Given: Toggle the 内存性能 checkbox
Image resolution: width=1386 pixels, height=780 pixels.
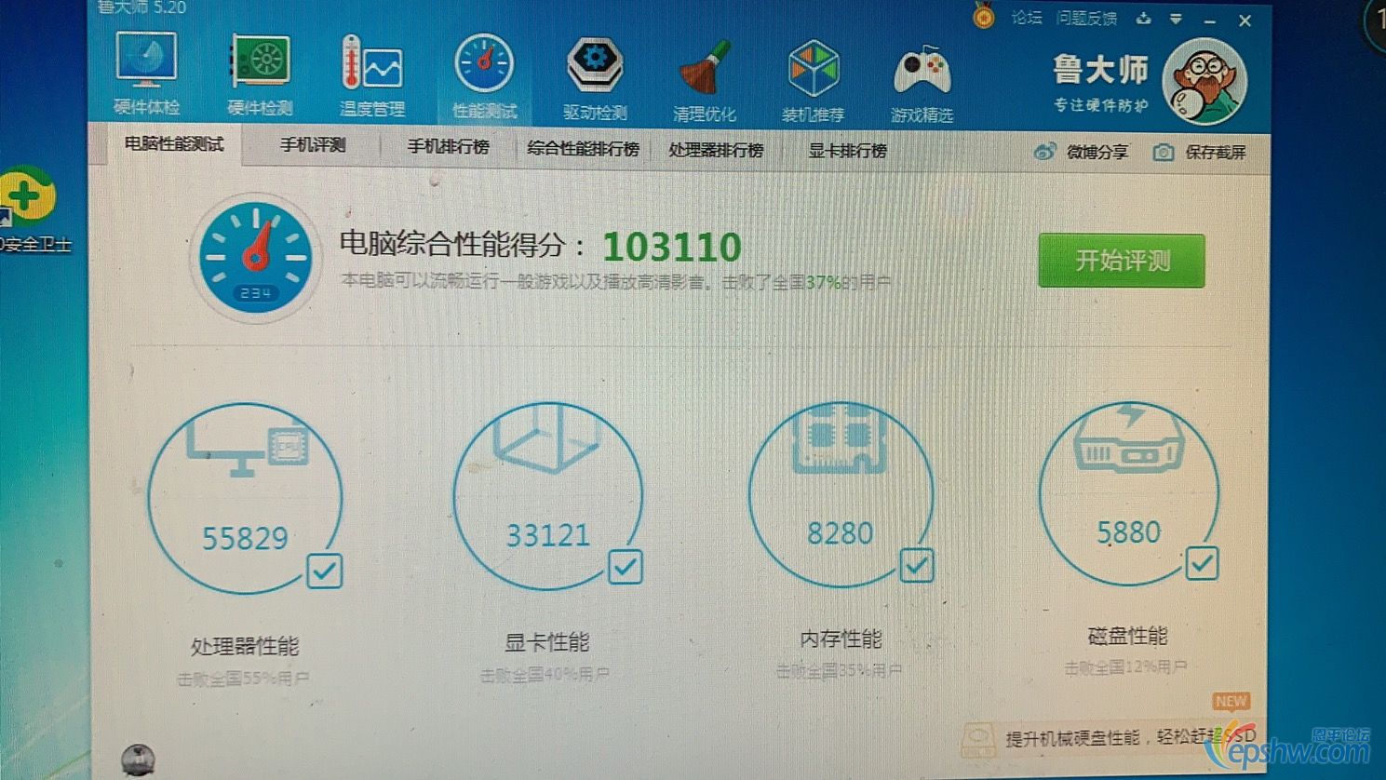Looking at the screenshot, I should [917, 564].
